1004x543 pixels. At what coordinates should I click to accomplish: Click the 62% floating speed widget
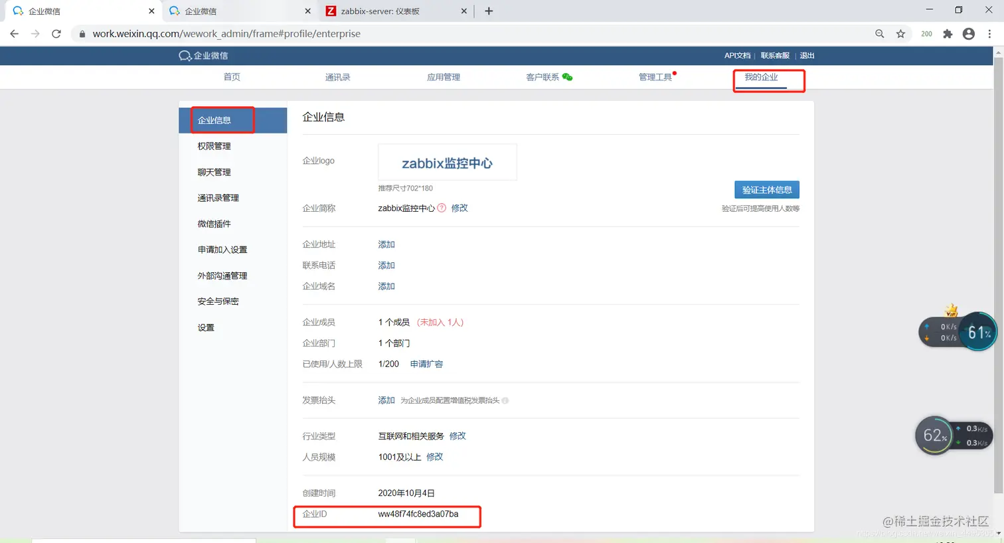coord(934,435)
